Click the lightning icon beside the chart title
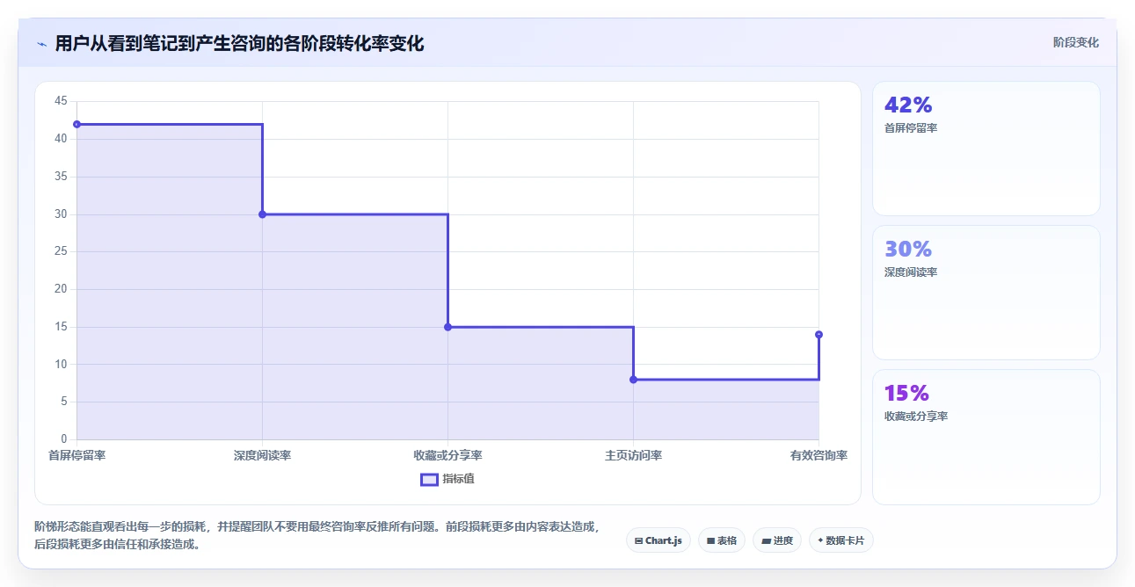The width and height of the screenshot is (1135, 587). [x=42, y=44]
